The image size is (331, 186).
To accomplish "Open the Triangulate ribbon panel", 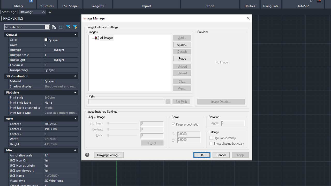I will 270,6.
